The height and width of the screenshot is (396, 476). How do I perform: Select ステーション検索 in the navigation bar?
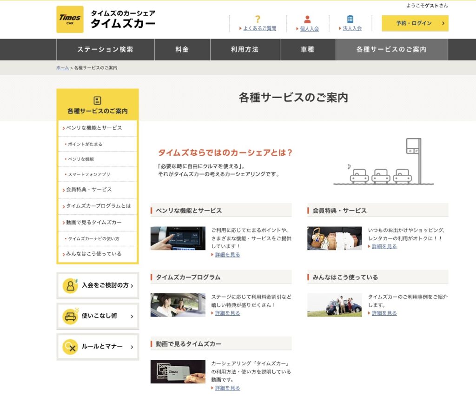[106, 49]
